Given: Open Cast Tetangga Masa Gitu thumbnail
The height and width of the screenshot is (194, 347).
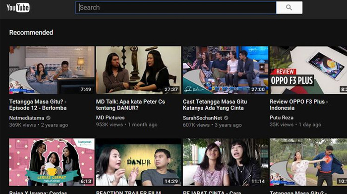Looking at the screenshot, I should click(x=226, y=70).
